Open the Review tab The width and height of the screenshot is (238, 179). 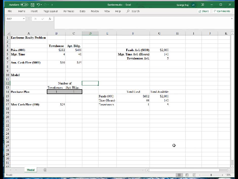95,11
